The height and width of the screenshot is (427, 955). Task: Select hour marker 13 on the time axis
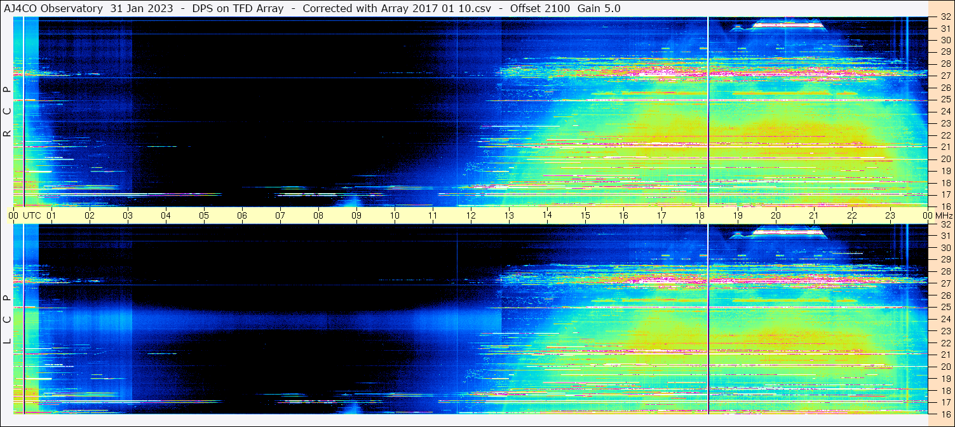509,215
